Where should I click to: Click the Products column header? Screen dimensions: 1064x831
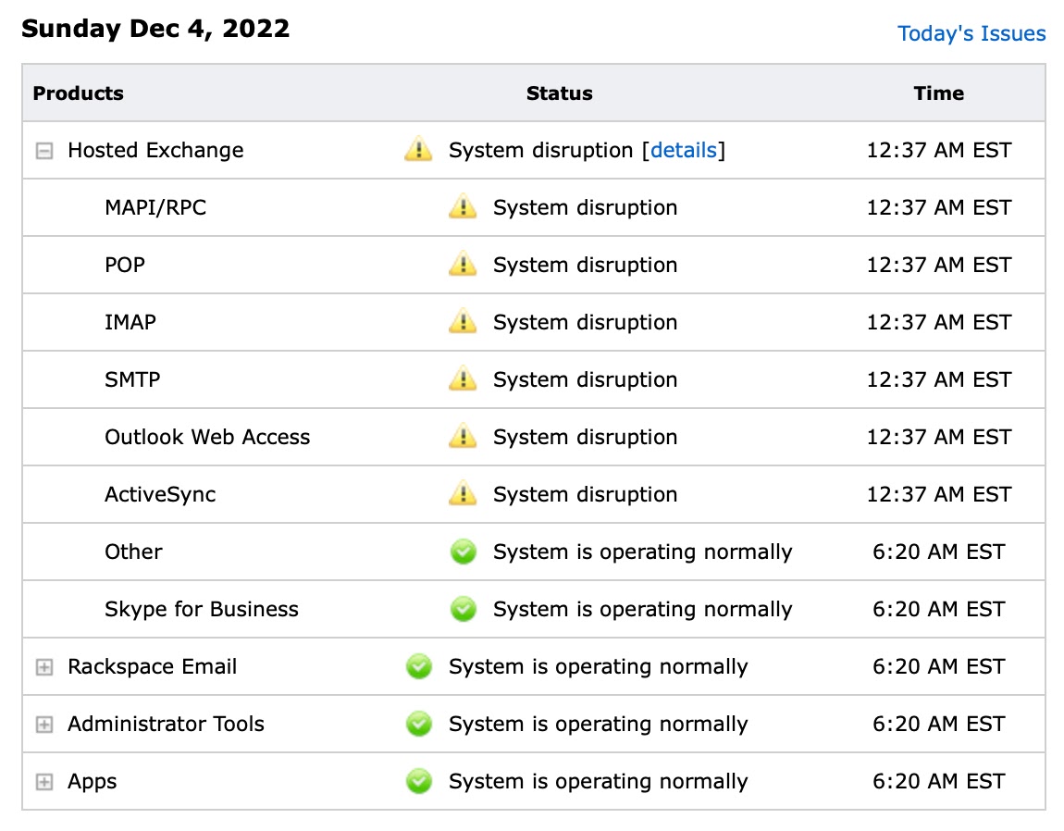78,93
